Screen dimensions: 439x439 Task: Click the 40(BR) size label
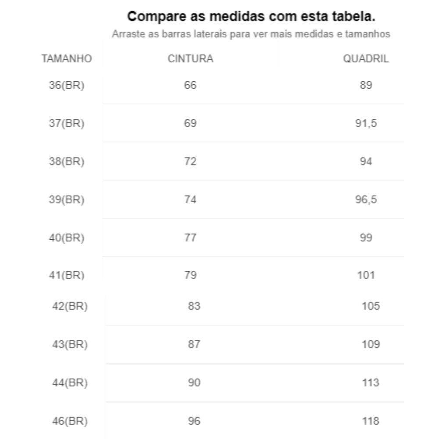click(x=66, y=238)
